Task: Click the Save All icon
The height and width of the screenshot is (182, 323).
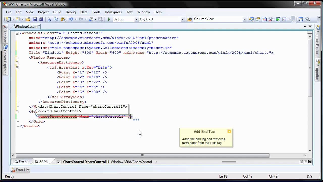Action: [41, 19]
